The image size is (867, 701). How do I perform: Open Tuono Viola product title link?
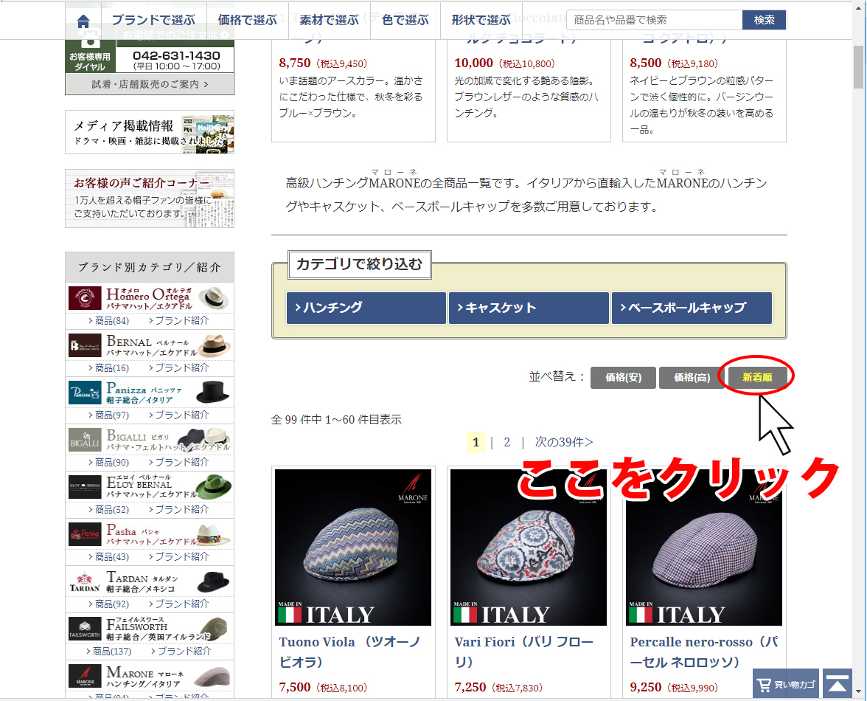click(x=349, y=652)
